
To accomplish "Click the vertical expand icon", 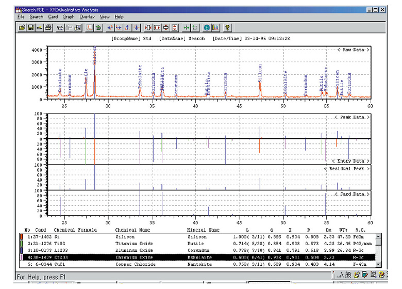I will pos(175,27).
